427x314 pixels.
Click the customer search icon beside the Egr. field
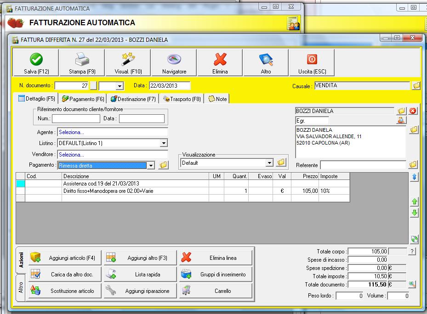point(401,120)
